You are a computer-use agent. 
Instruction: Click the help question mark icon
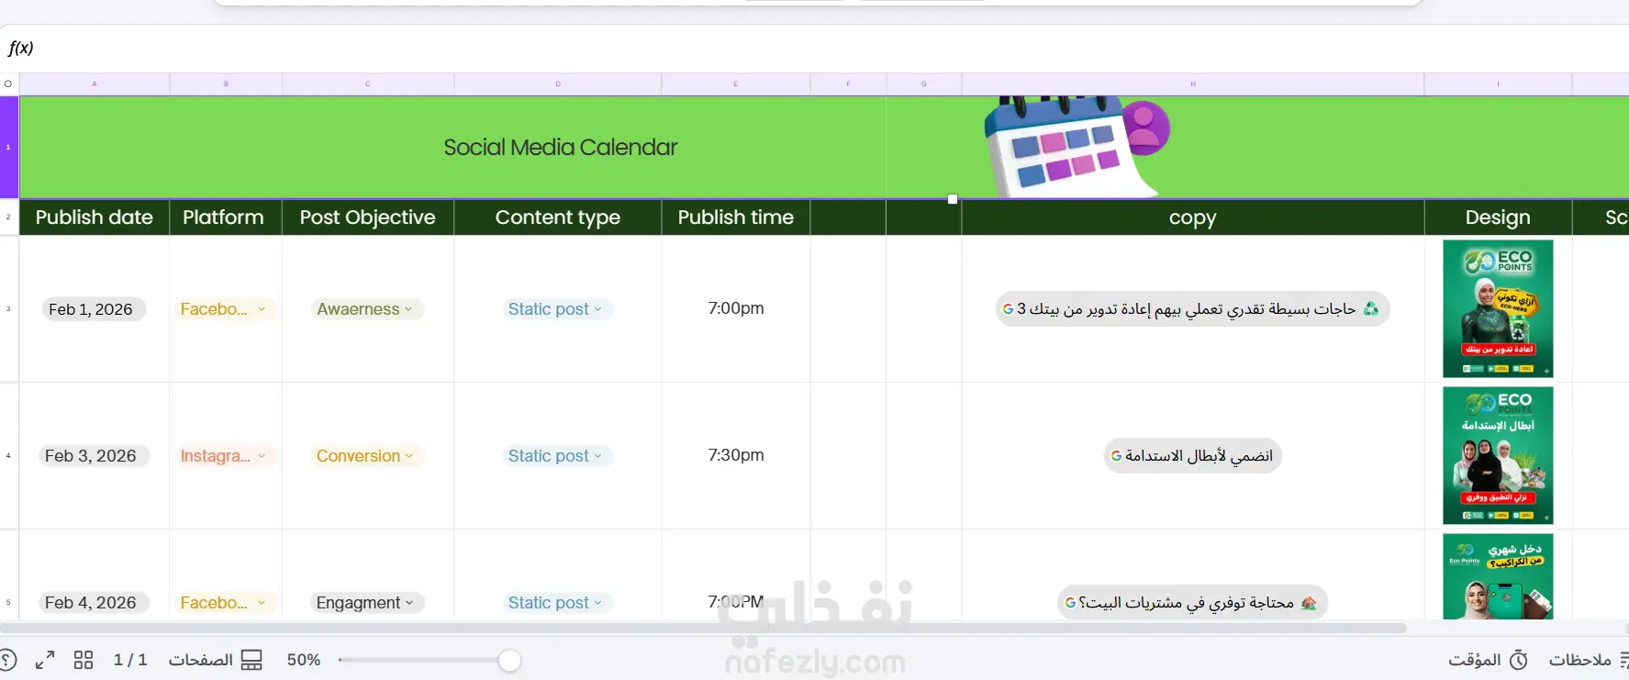pyautogui.click(x=7, y=660)
